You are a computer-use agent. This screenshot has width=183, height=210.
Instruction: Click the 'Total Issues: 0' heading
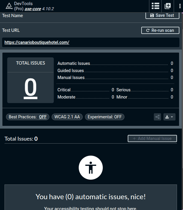(x=21, y=139)
